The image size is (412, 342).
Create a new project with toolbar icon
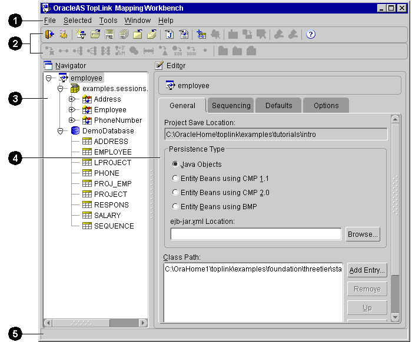click(81, 34)
